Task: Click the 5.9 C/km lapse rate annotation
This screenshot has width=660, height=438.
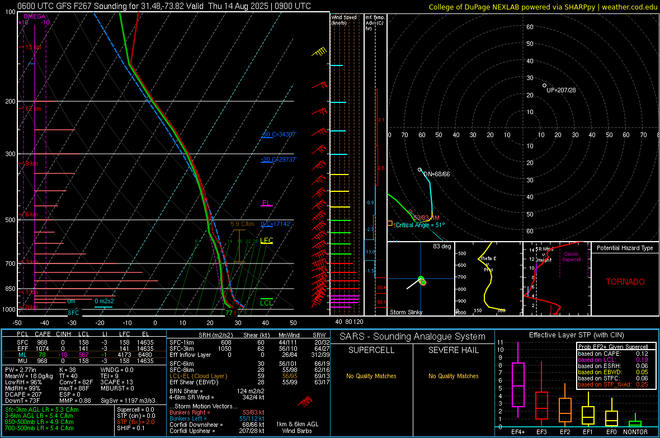Action: point(242,224)
